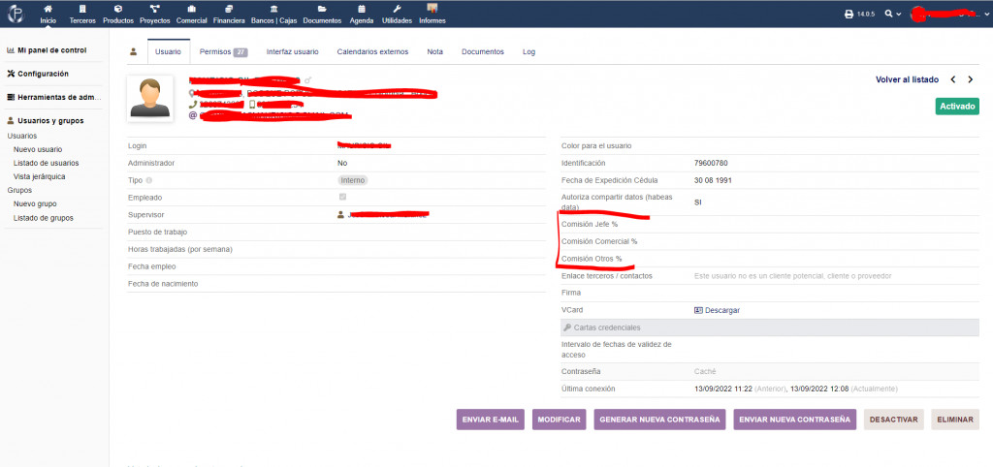Viewport: 993px width, 467px height.
Task: Click Nuevo usuario in sidebar
Action: 38,149
